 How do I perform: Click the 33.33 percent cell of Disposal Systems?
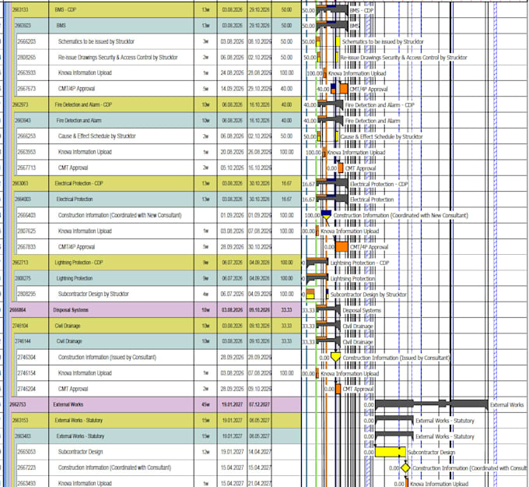pyautogui.click(x=286, y=310)
